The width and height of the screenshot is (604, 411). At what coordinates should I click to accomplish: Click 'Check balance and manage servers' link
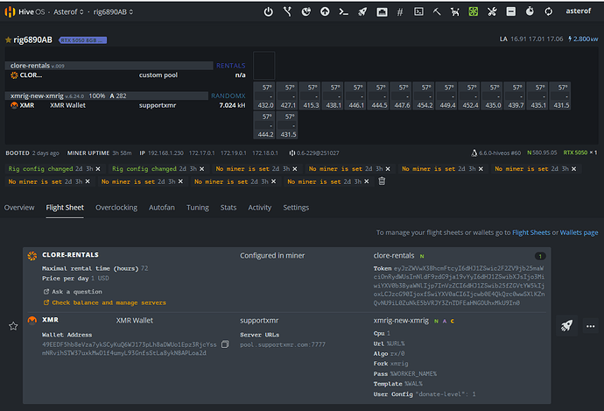(x=109, y=303)
